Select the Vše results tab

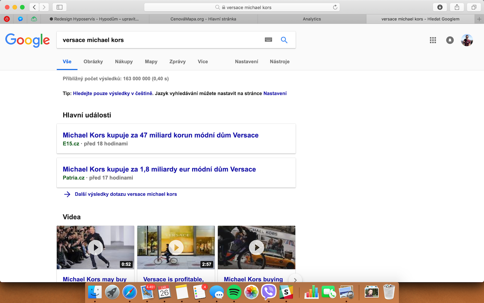click(67, 62)
